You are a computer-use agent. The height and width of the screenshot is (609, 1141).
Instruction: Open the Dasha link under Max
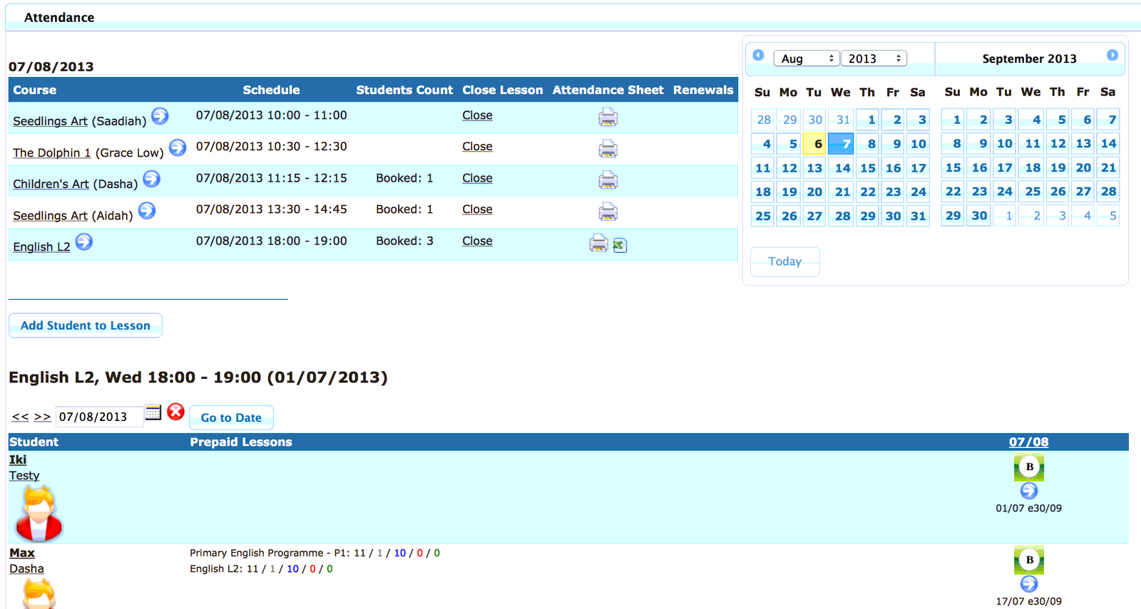(26, 568)
